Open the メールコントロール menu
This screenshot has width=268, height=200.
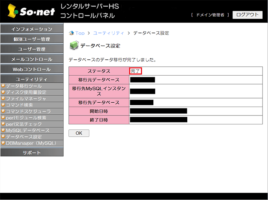pos(32,59)
